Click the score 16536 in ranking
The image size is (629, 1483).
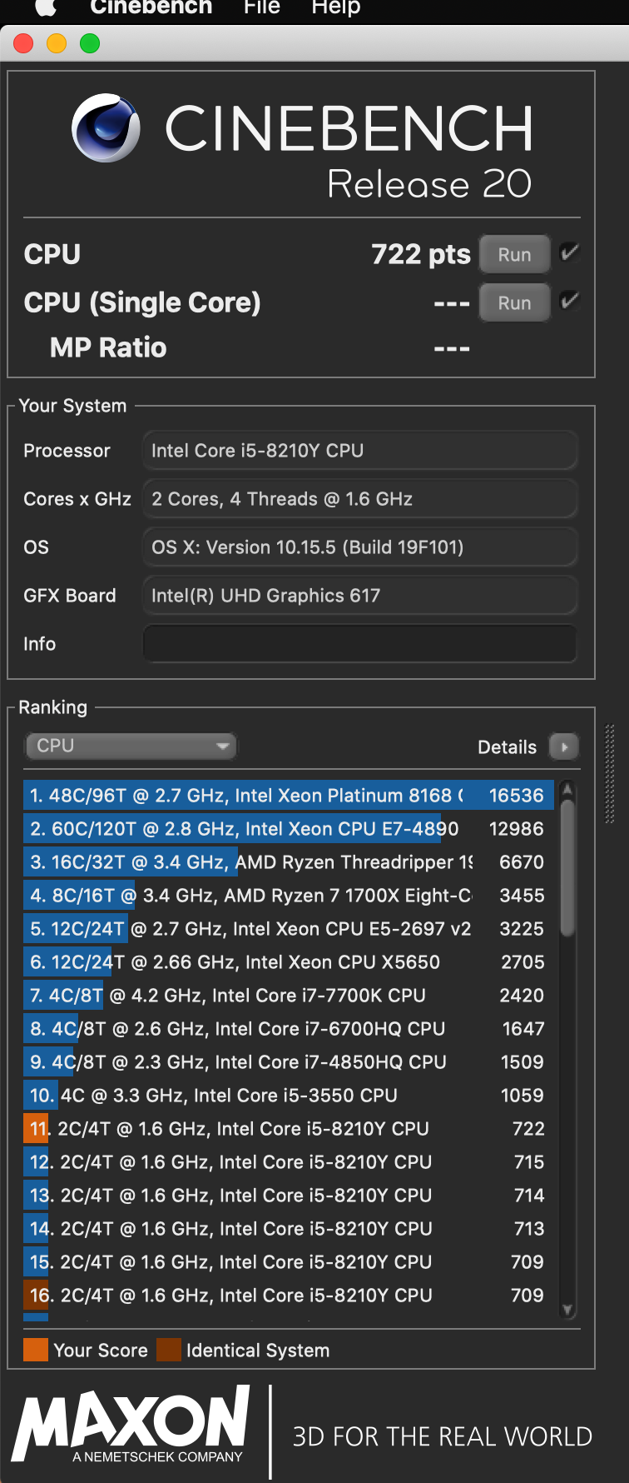[516, 796]
